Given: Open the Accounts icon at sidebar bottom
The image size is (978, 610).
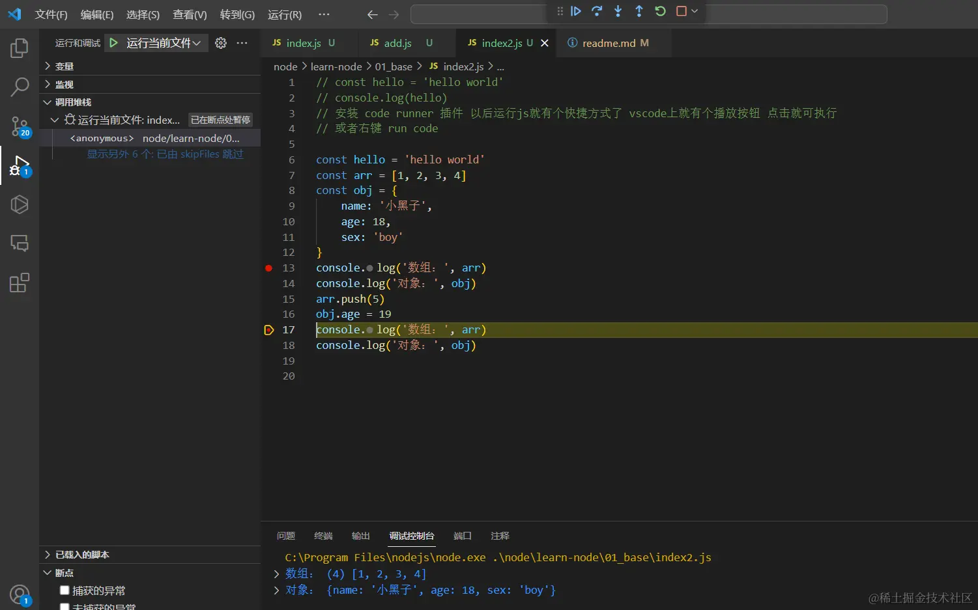Looking at the screenshot, I should click(x=20, y=594).
